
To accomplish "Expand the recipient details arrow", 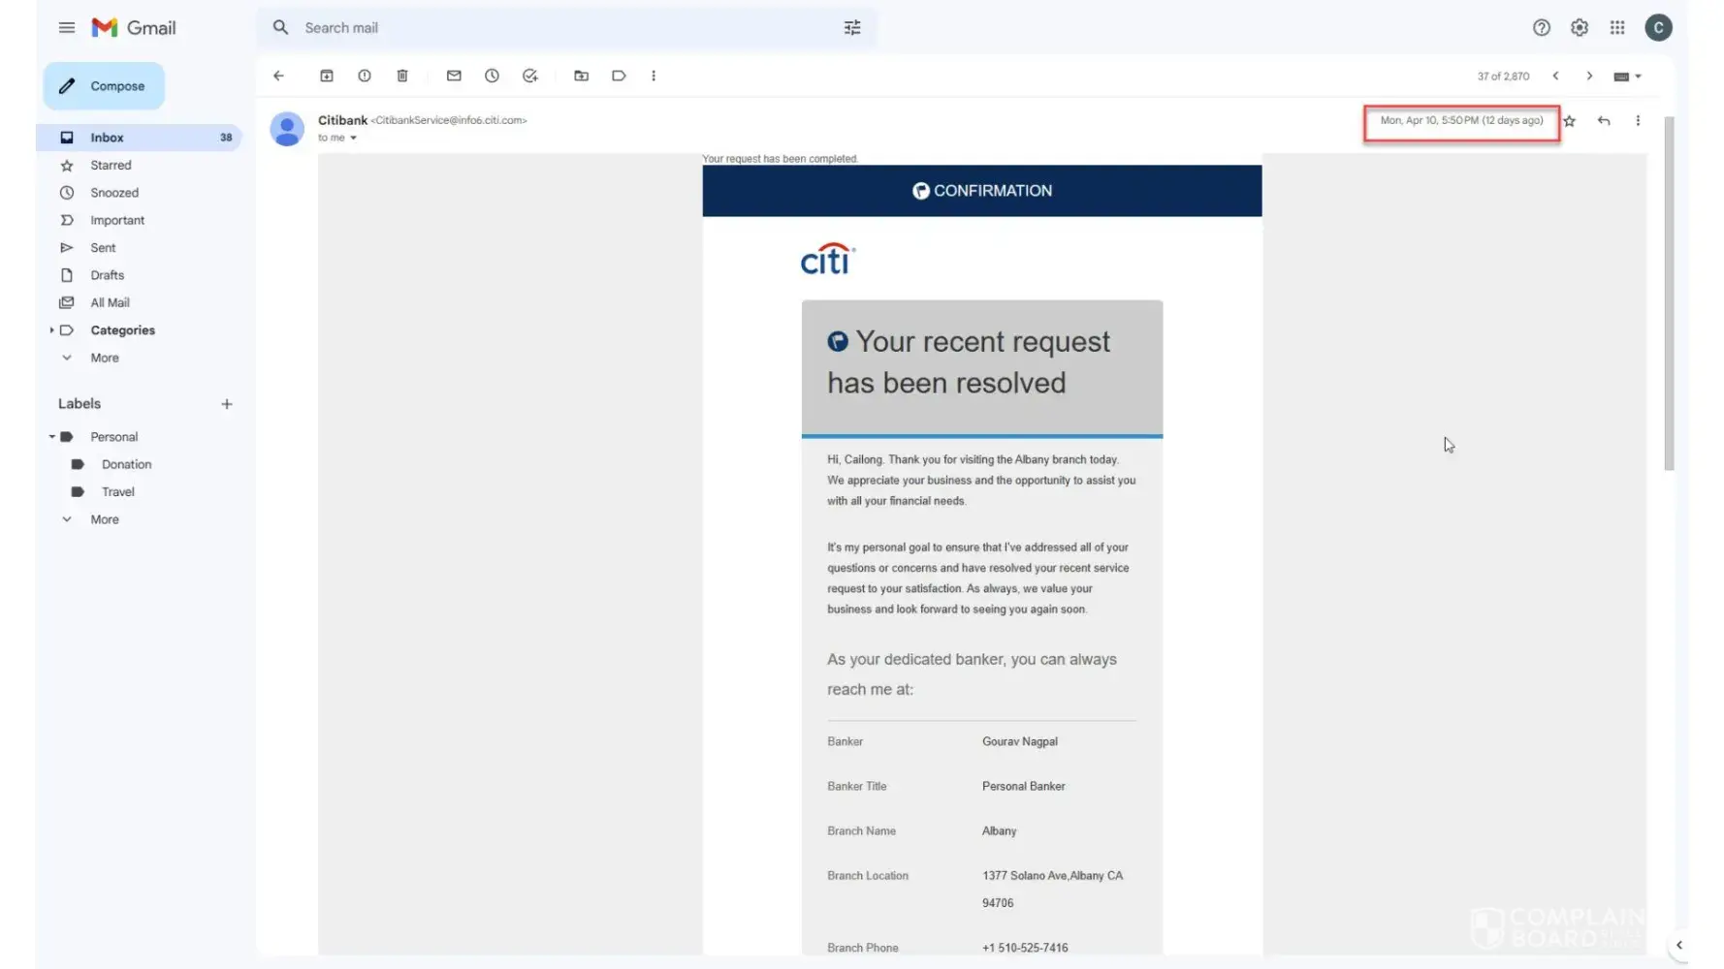I will point(353,138).
